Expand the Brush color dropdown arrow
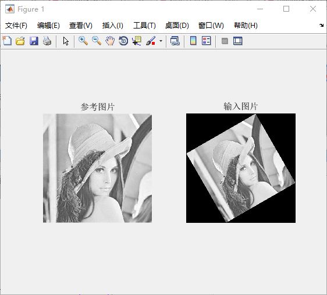The image size is (327, 295). pos(161,41)
